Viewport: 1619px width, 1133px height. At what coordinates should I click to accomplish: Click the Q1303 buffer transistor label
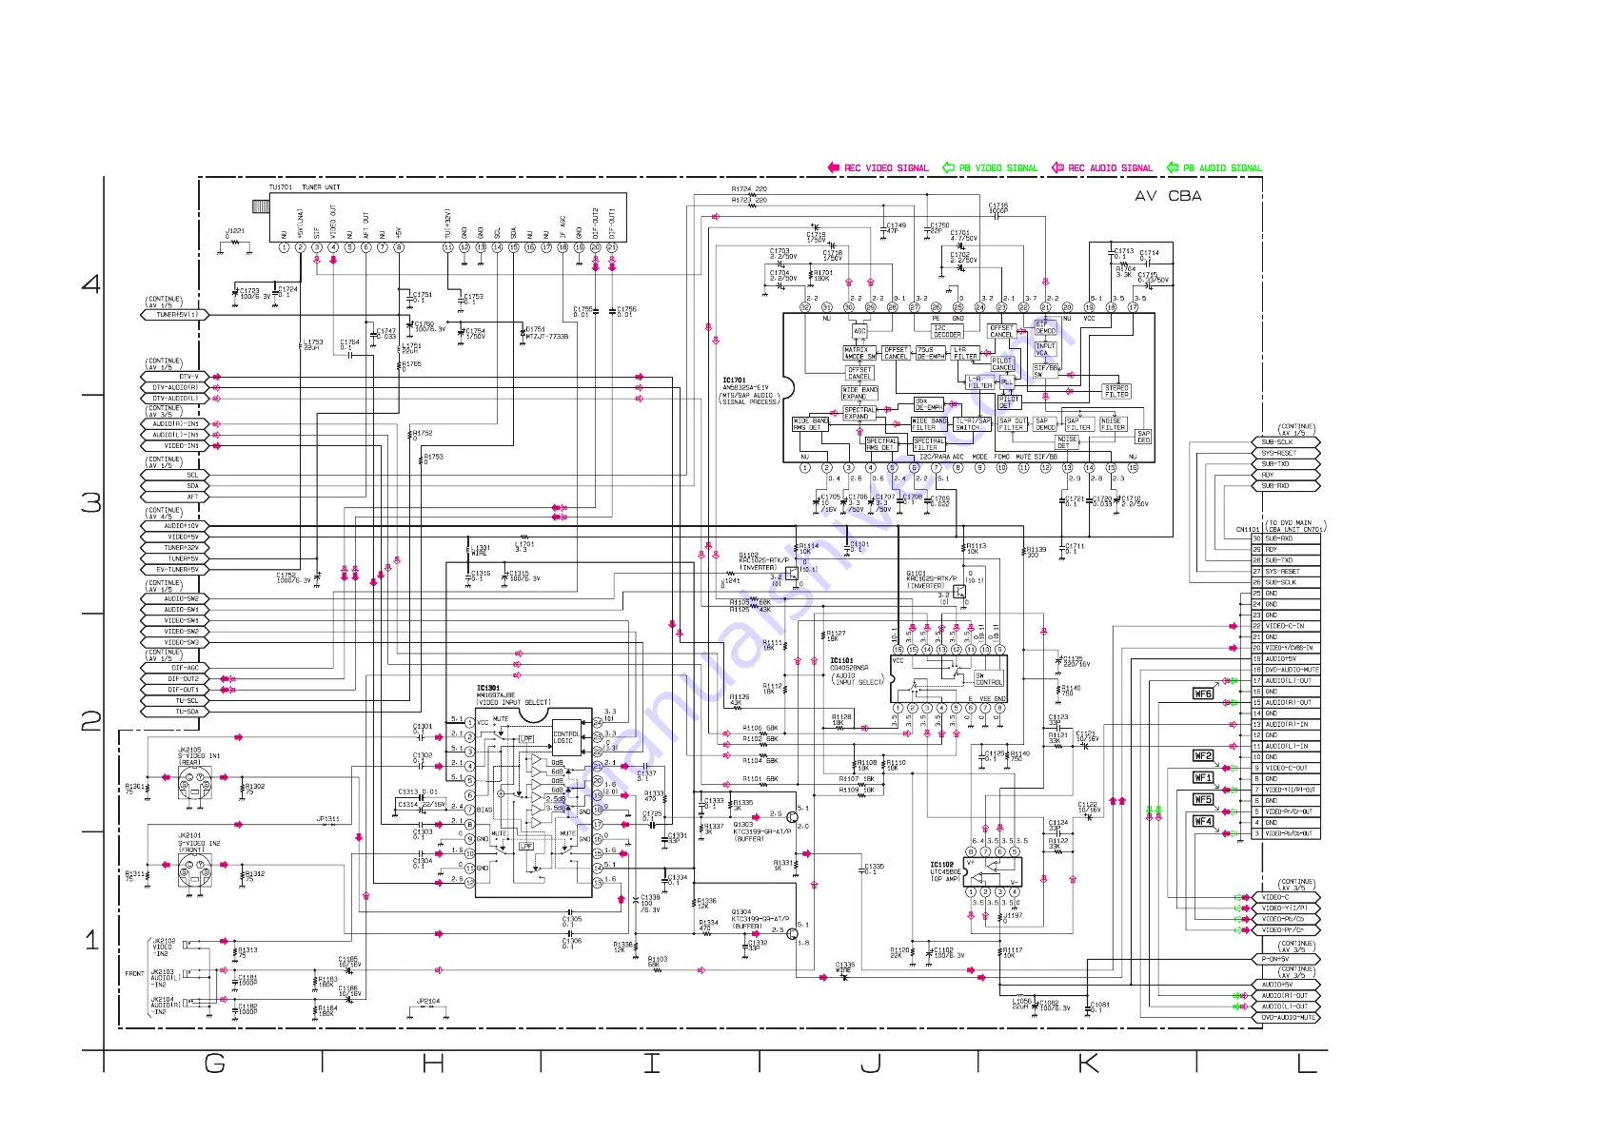761,831
